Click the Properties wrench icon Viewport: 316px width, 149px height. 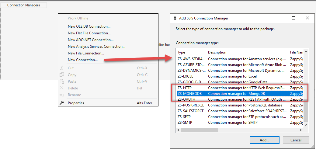[x=62, y=103]
